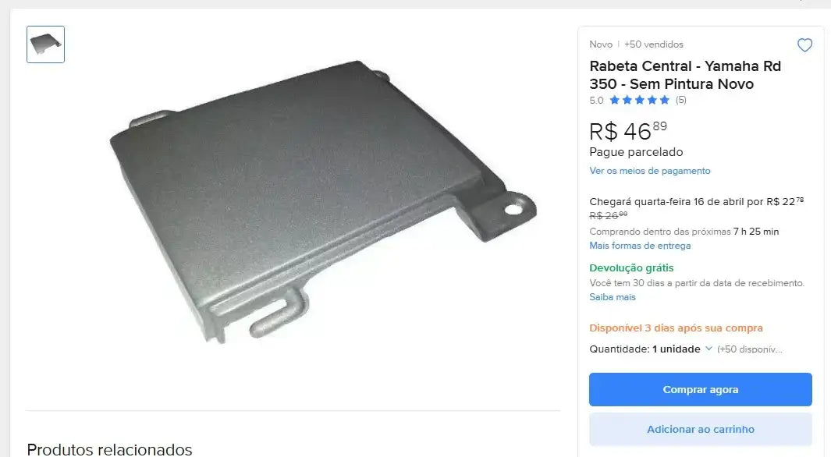Click Disponível 3 dias após sua compra
This screenshot has height=457, width=831.
676,328
